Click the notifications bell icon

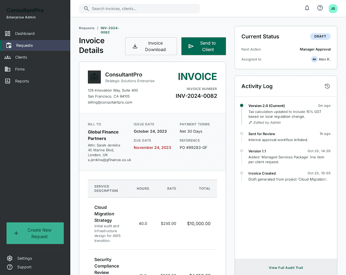(x=307, y=8)
